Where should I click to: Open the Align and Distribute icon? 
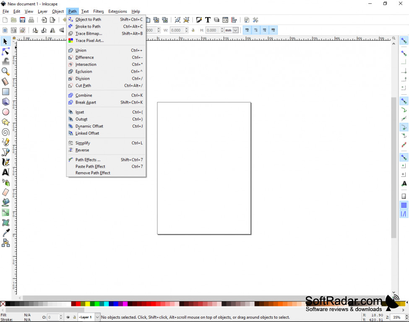pos(234,20)
